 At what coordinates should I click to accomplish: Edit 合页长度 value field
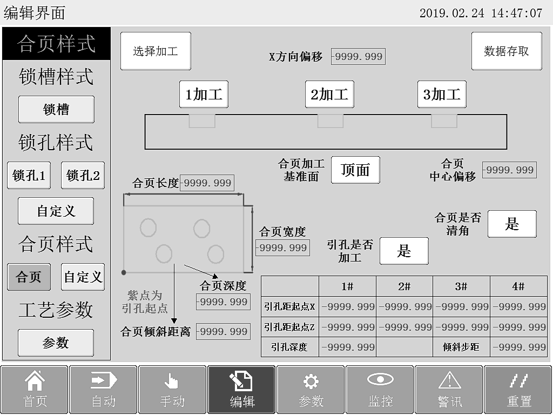207,183
